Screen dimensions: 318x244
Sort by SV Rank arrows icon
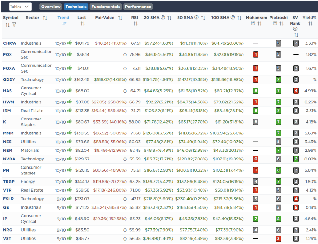[x=296, y=35]
